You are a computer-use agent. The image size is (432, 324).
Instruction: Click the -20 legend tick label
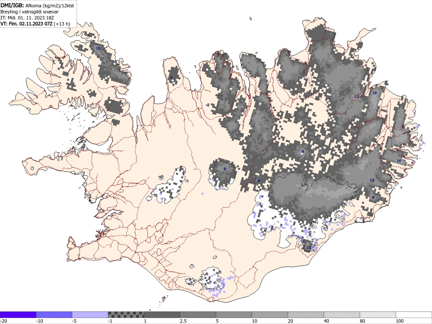(x=3, y=321)
